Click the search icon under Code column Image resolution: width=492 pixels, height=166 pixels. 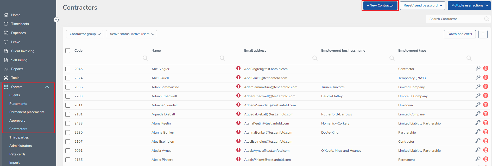(x=145, y=58)
